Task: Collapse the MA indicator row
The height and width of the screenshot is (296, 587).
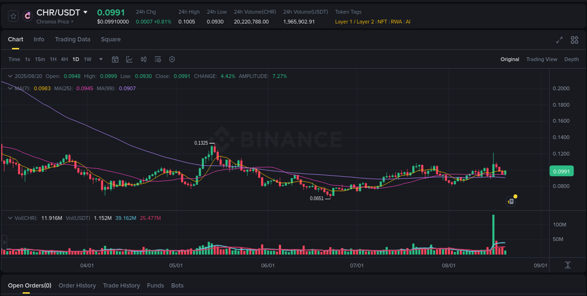Action: click(x=10, y=88)
